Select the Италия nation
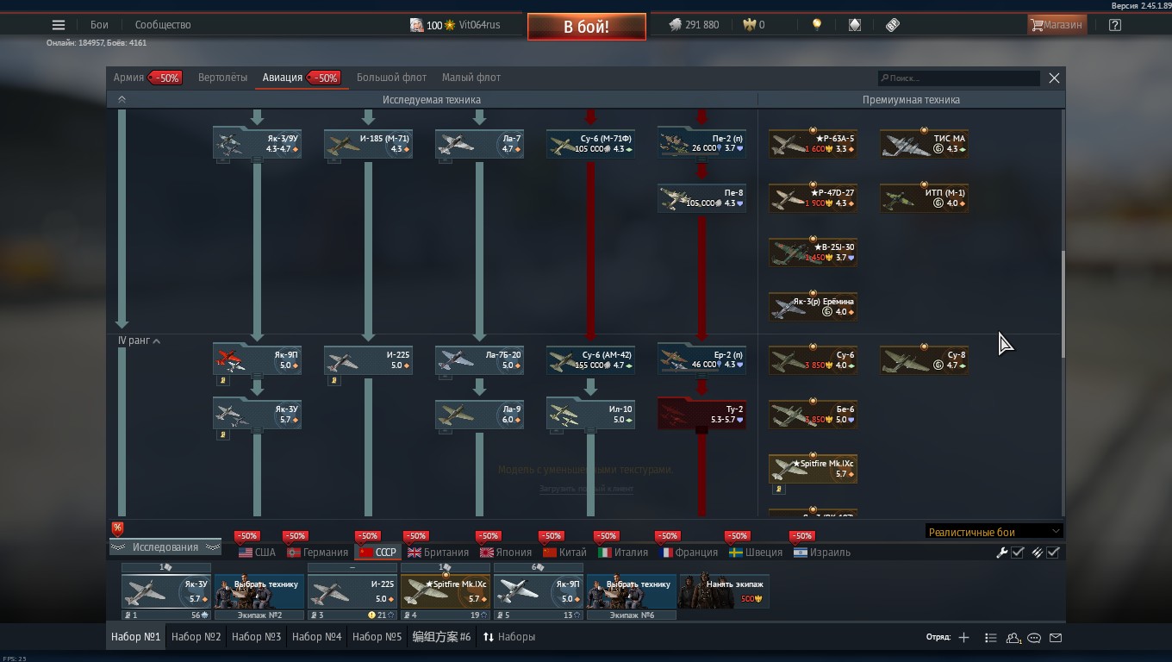The height and width of the screenshot is (662, 1172). (623, 553)
